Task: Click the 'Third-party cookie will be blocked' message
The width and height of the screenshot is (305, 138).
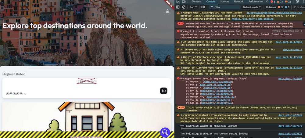Action: [x=242, y=109]
